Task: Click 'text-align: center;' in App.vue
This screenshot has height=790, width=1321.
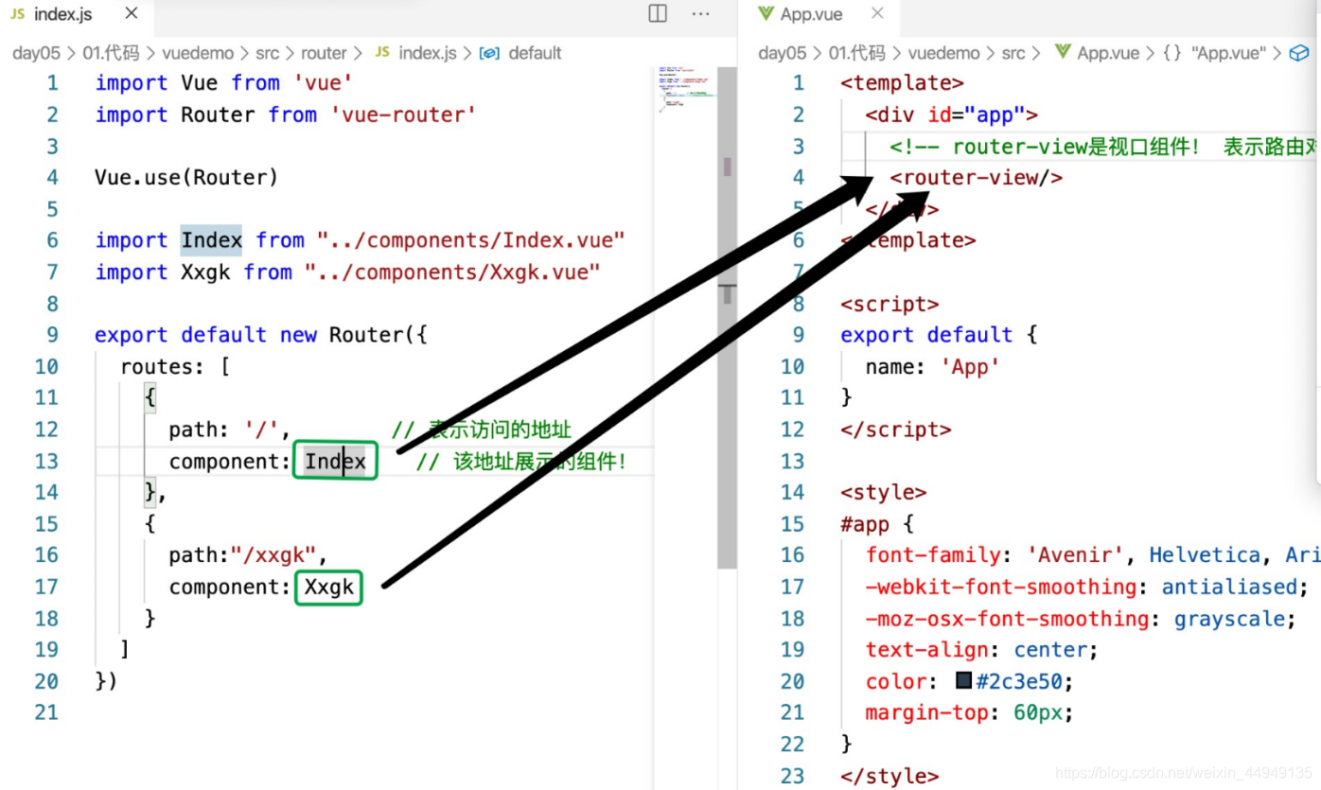Action: 982,650
